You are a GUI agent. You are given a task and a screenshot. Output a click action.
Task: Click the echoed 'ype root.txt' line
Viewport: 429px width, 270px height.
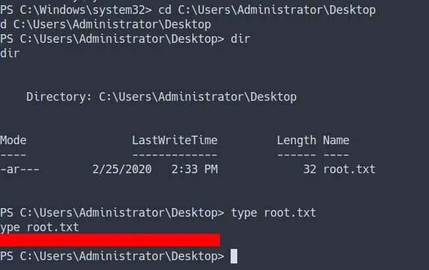(40, 227)
